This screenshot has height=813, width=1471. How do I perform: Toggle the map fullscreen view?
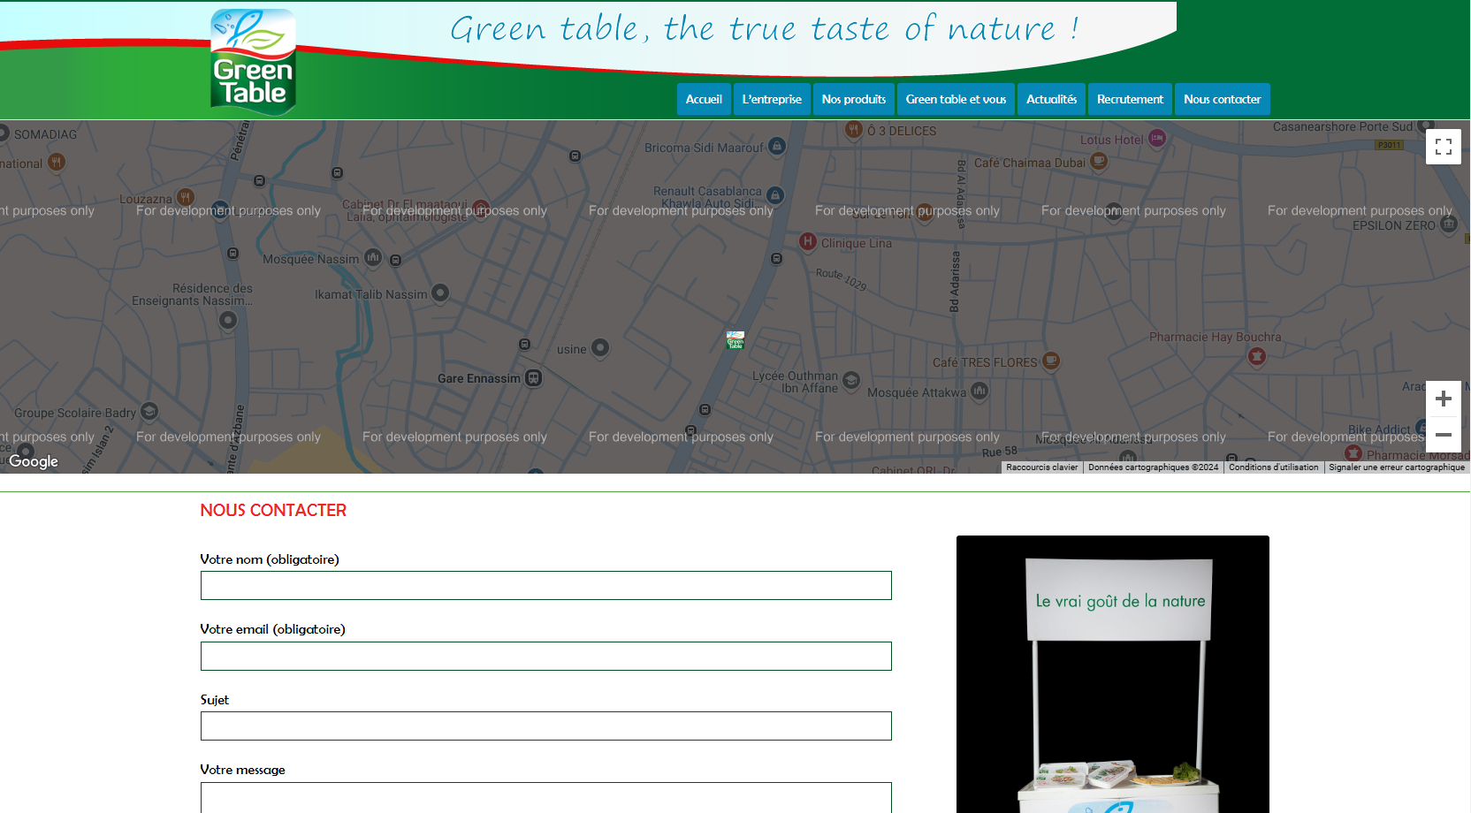(1443, 147)
